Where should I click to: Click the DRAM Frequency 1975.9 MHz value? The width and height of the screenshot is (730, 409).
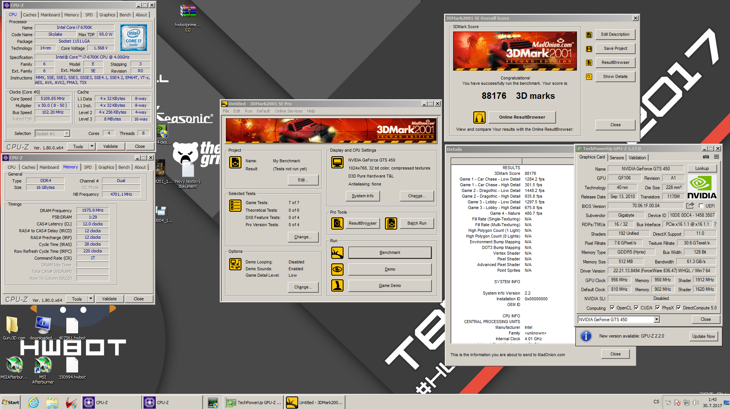(x=93, y=210)
